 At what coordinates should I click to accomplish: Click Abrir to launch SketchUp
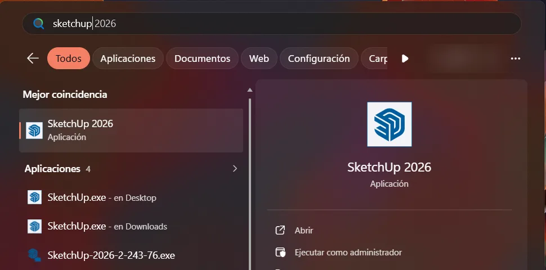click(303, 230)
